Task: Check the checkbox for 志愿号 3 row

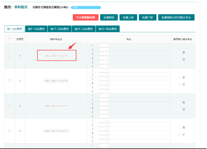Action: 9,106
